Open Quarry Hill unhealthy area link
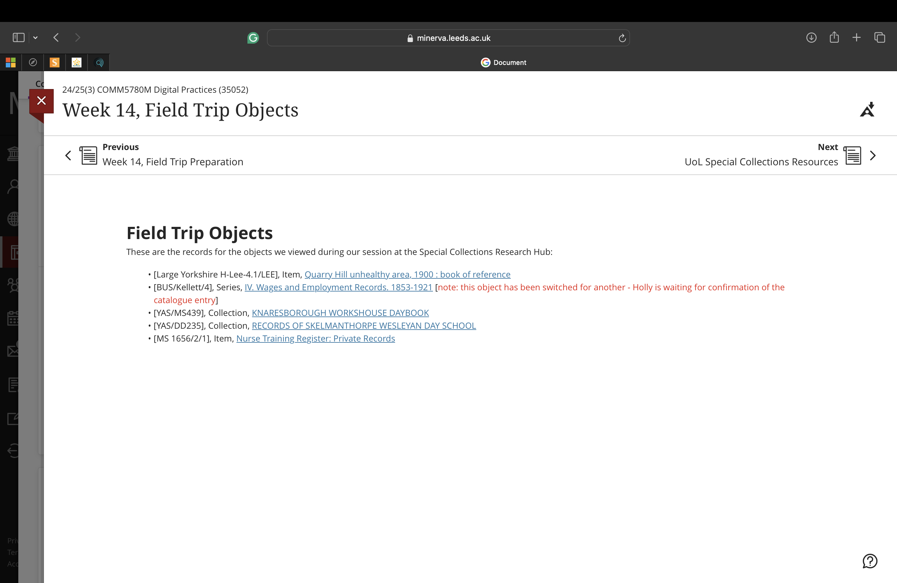The image size is (897, 583). (407, 274)
